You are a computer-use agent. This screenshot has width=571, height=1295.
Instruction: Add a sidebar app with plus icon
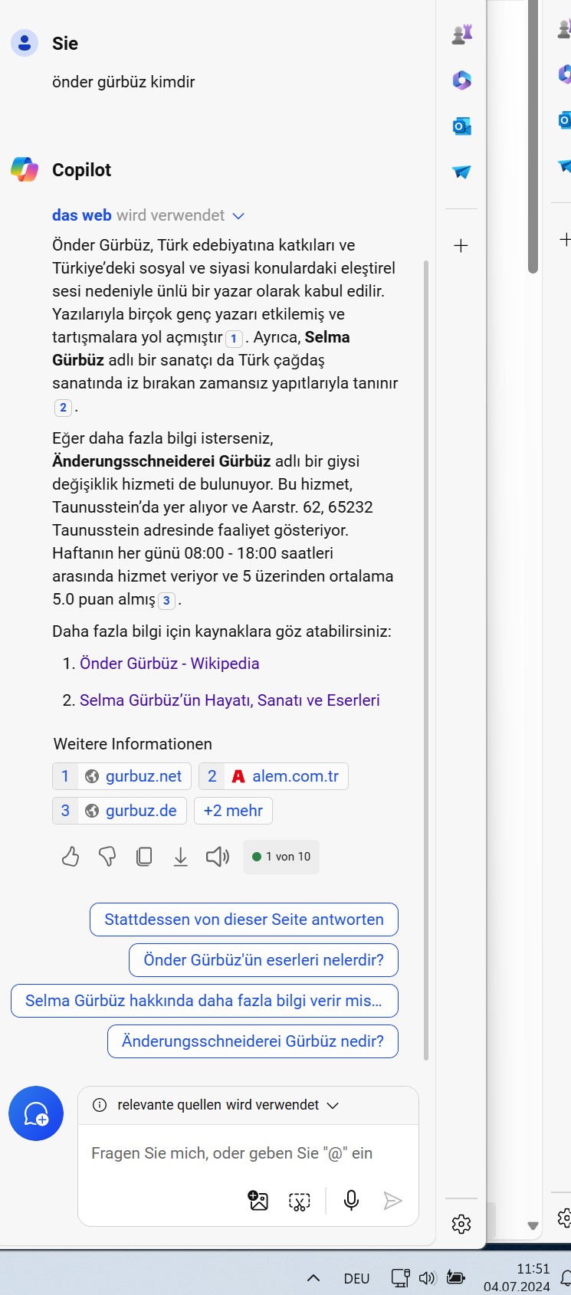pos(461,245)
